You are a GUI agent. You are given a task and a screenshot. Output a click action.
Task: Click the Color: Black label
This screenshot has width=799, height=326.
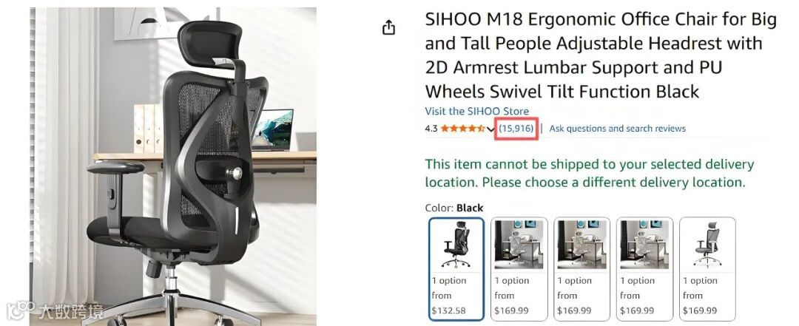[x=454, y=208]
